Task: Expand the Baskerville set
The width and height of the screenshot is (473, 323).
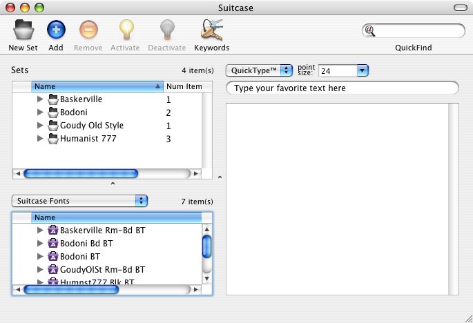Action: [40, 99]
